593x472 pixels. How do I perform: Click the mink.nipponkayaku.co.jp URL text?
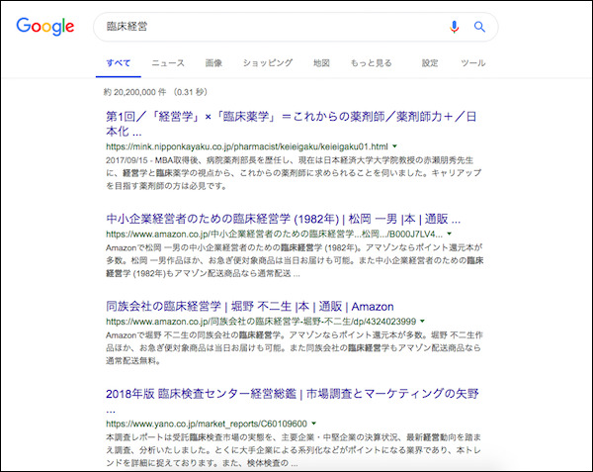247,146
